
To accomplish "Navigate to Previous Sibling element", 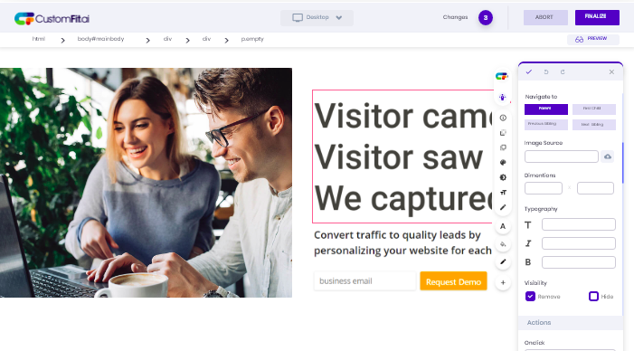I will click(x=546, y=125).
